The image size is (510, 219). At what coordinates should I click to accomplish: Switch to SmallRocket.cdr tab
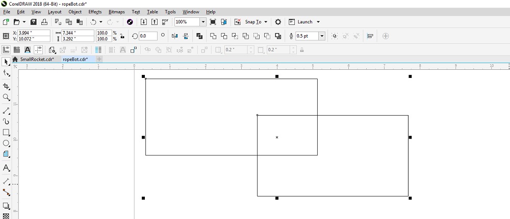coord(37,59)
